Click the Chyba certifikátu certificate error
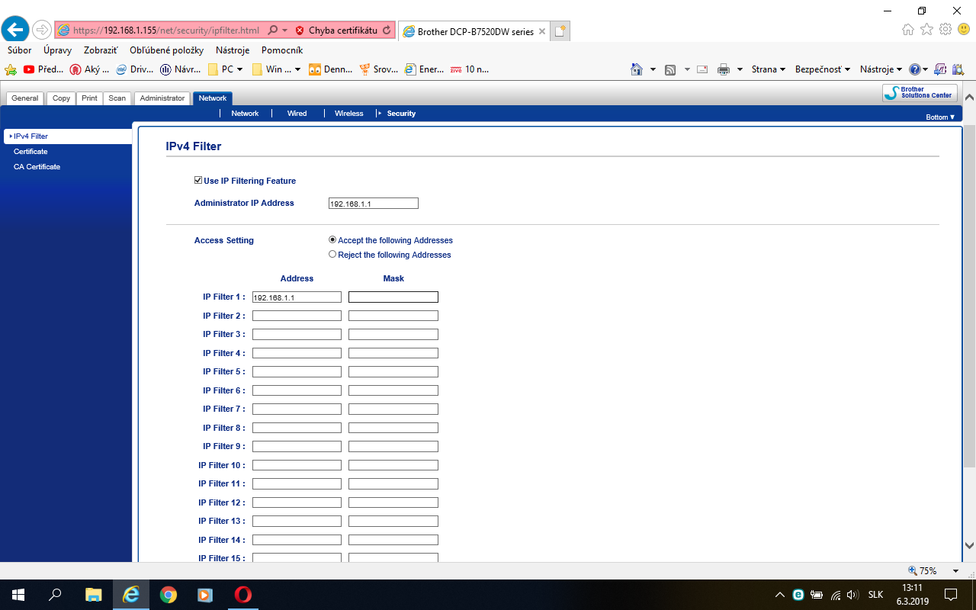 pos(335,30)
